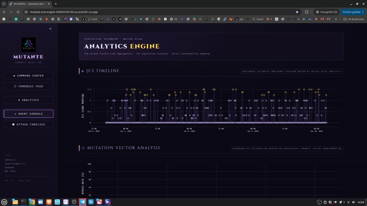Open the Slack bookmark icon
This screenshot has height=206, width=367.
(194, 19)
